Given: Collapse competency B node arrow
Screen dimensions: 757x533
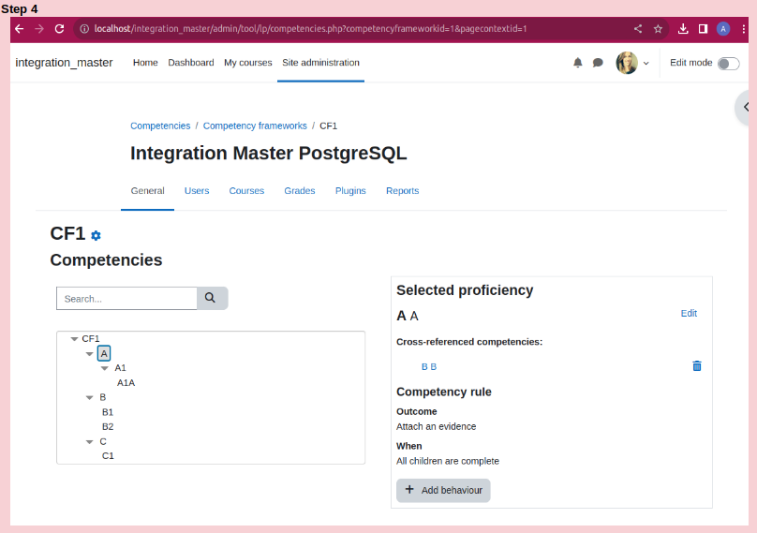Looking at the screenshot, I should 89,398.
